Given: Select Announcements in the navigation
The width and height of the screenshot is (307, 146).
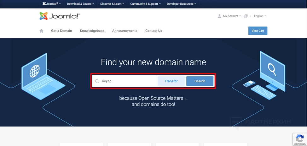Looking at the screenshot, I should [125, 31].
